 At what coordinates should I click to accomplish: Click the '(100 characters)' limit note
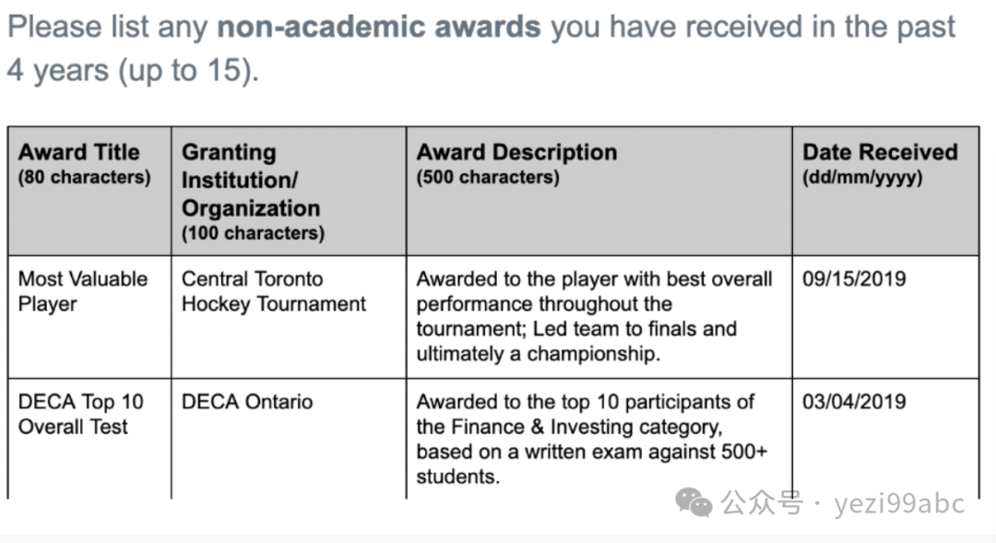[x=253, y=233]
